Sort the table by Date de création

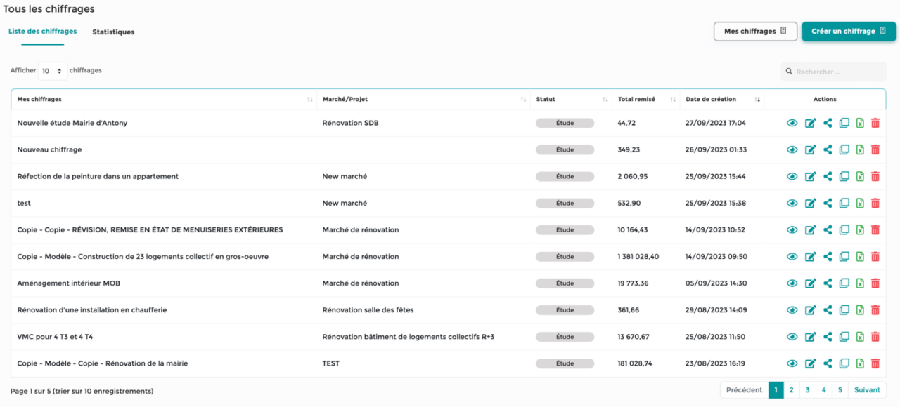click(x=758, y=99)
